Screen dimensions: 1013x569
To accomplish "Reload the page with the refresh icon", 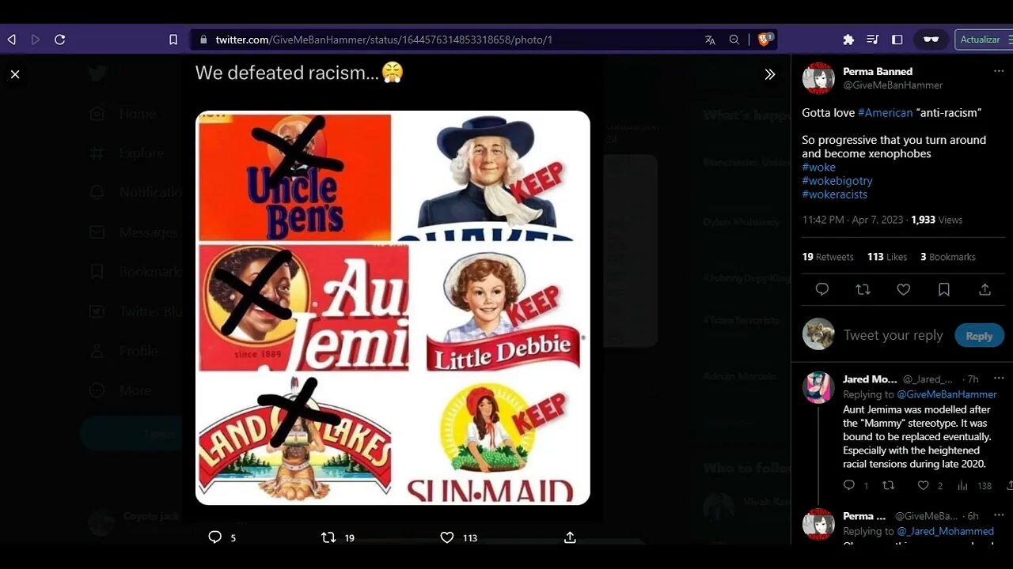I will pos(60,40).
